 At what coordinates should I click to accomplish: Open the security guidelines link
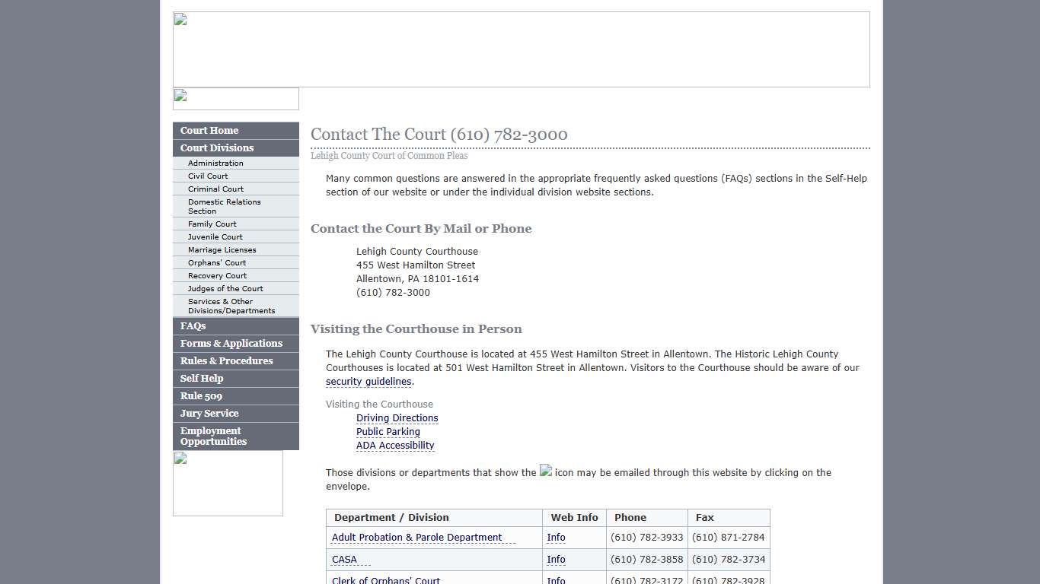coord(368,381)
